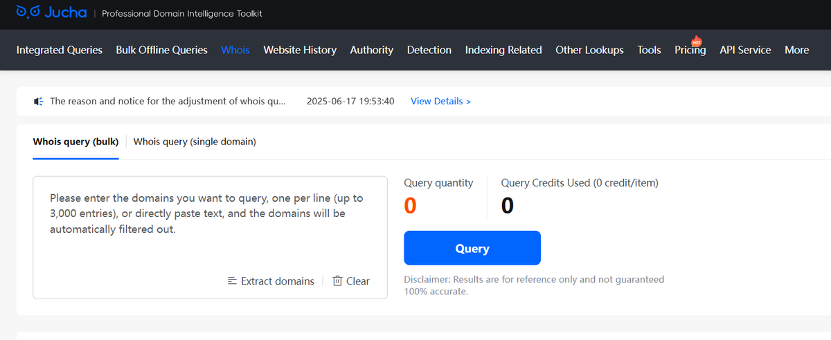Screen dimensions: 831x340
Task: Select the notice timestamp 2025-06-17 19:53:40
Action: click(350, 101)
